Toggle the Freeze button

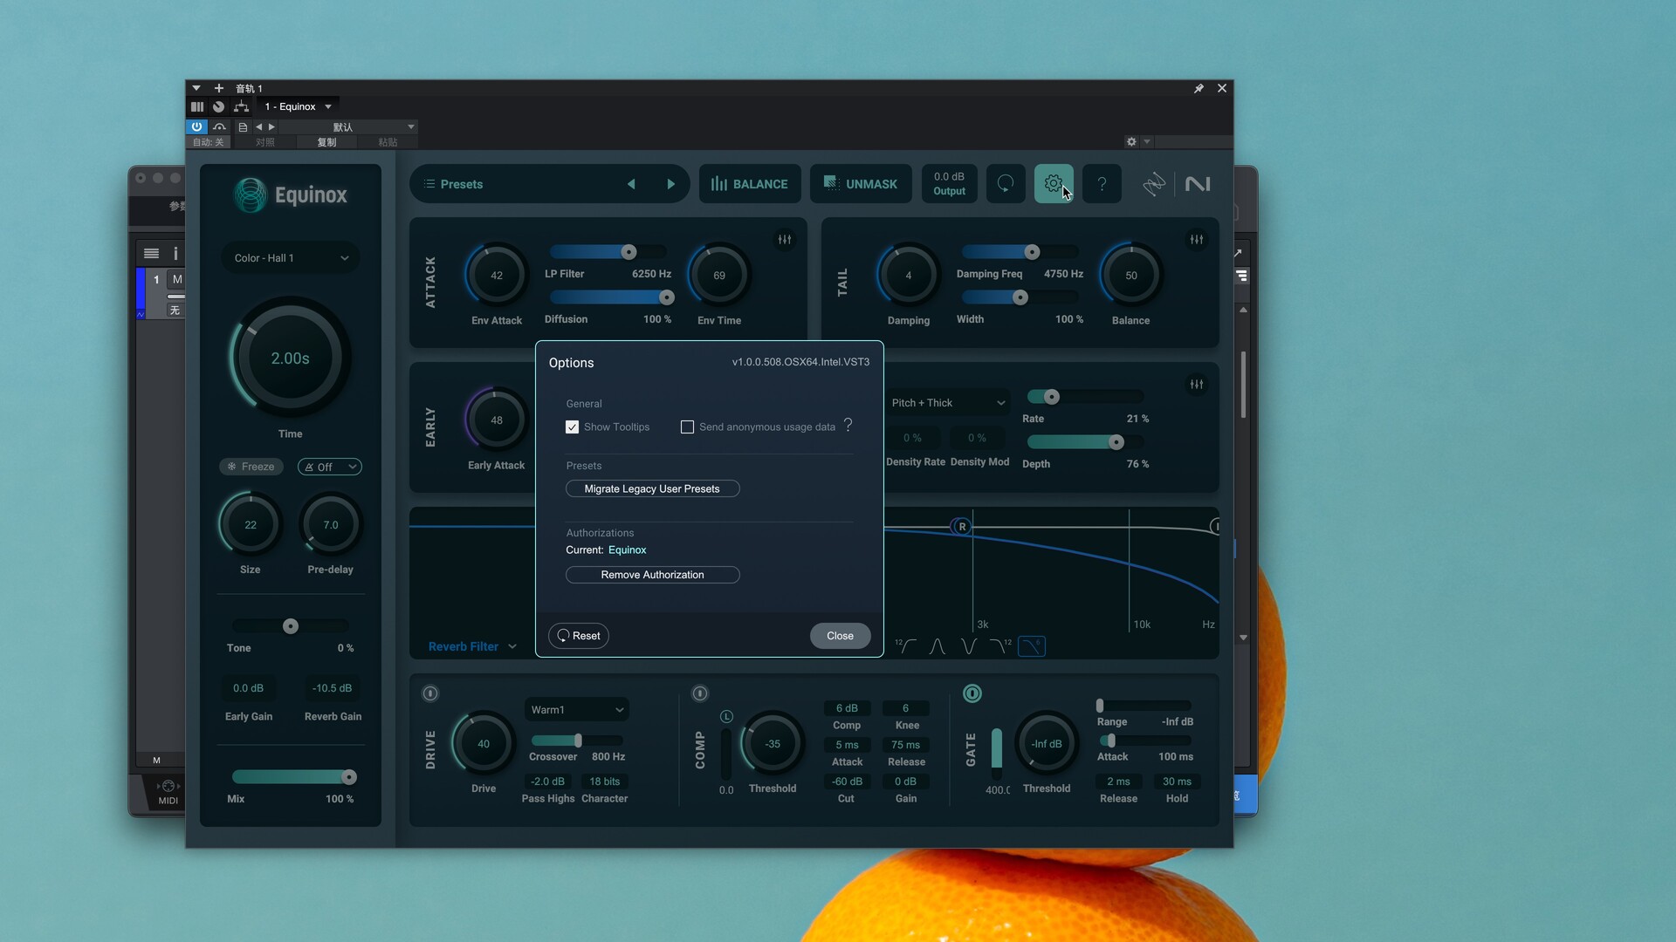tap(251, 467)
